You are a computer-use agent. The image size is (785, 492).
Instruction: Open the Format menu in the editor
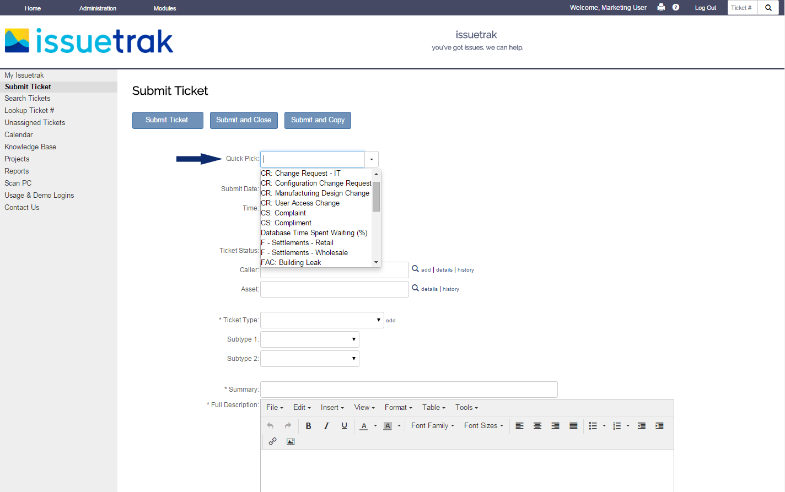(x=397, y=407)
